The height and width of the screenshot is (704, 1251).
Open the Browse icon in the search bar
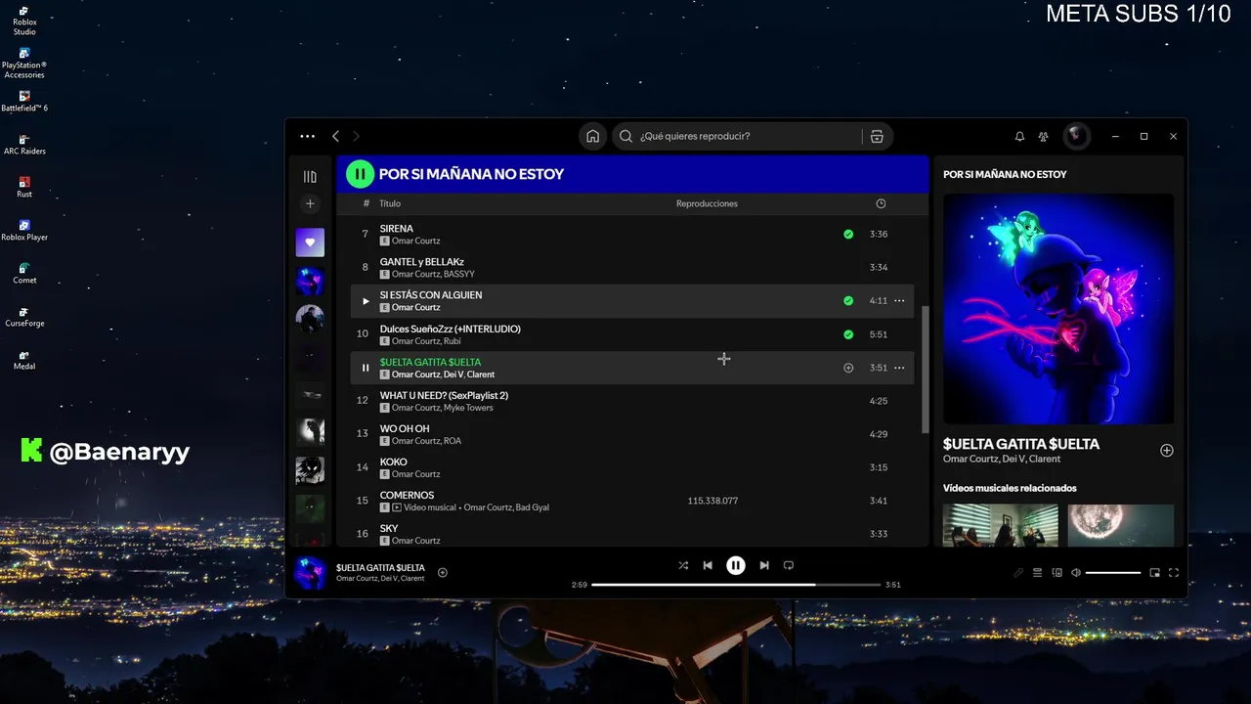click(877, 137)
